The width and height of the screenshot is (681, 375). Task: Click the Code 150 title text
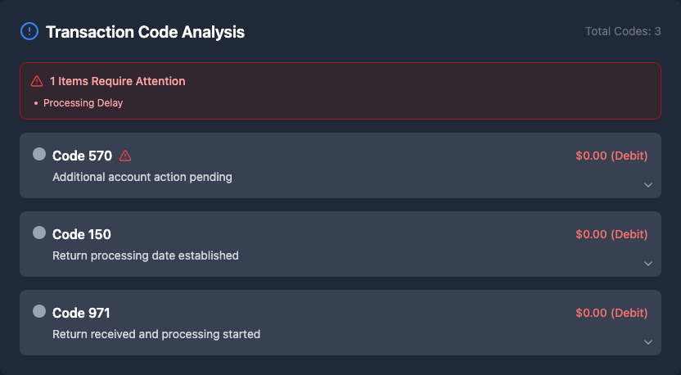tap(82, 234)
